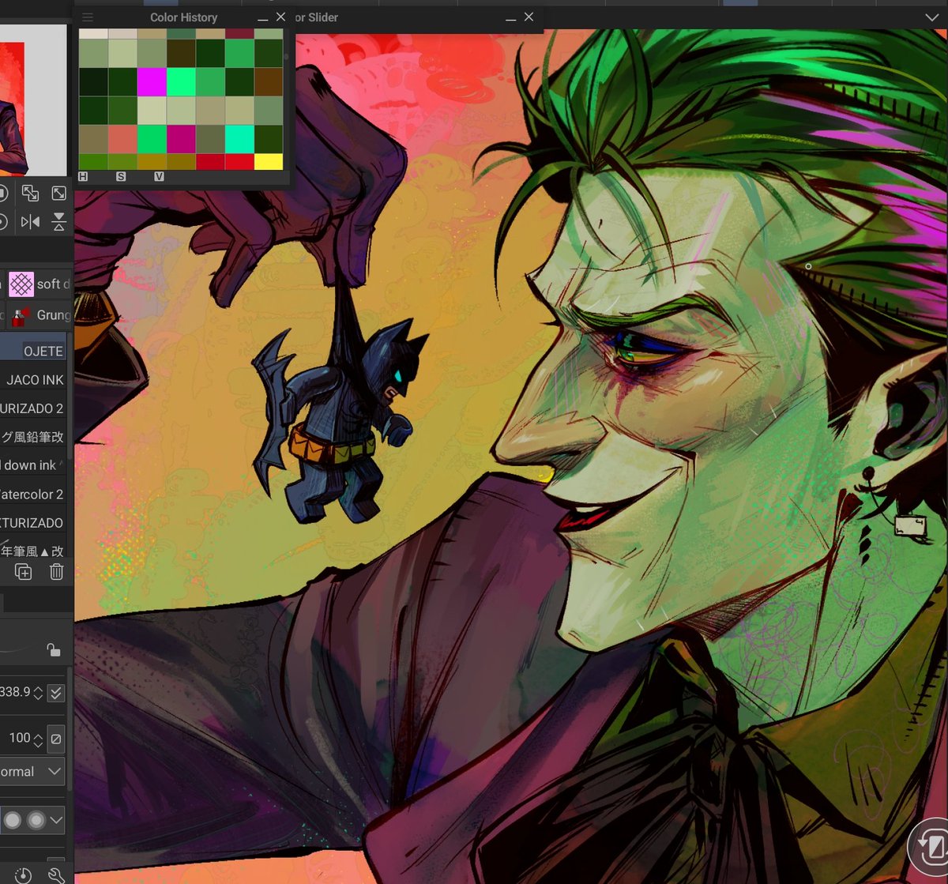Viewport: 948px width, 884px height.
Task: Close the Color Slider panel
Action: click(x=529, y=17)
